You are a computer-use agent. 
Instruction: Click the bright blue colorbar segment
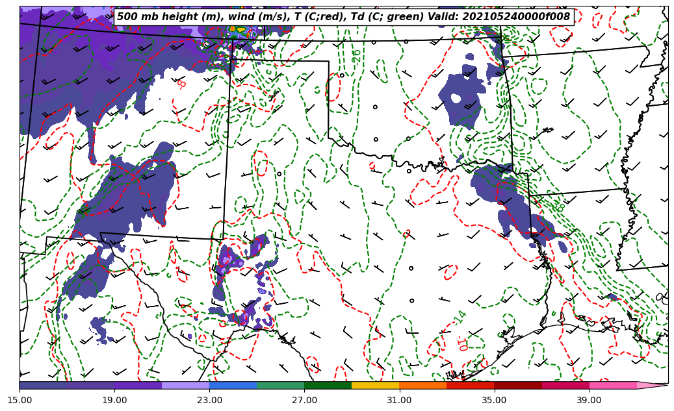[233, 385]
